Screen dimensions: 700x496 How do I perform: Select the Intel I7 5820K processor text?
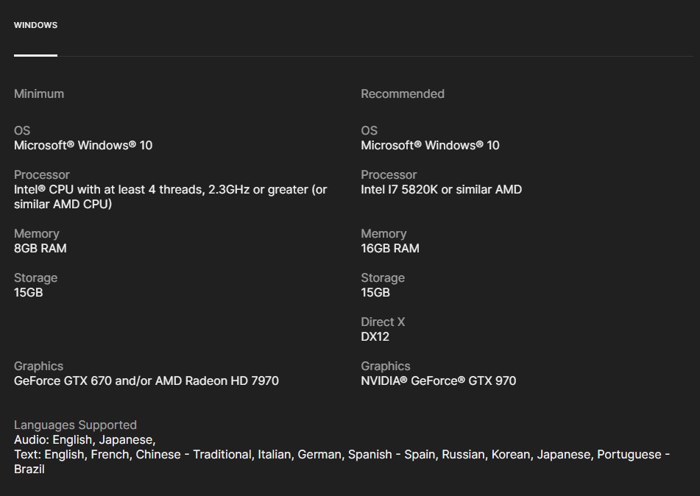(441, 189)
